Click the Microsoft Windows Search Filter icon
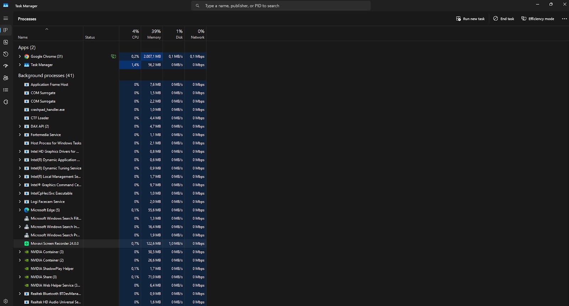Viewport: 569px width, 306px height. coord(27,219)
